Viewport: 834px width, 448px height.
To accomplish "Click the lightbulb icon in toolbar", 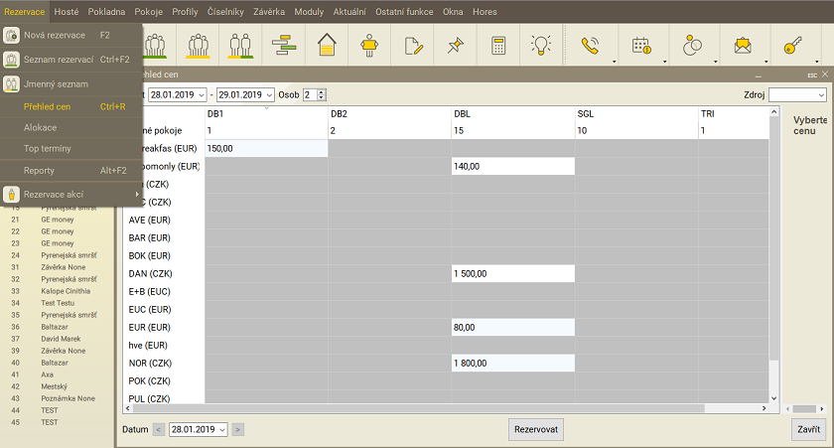I will point(541,46).
